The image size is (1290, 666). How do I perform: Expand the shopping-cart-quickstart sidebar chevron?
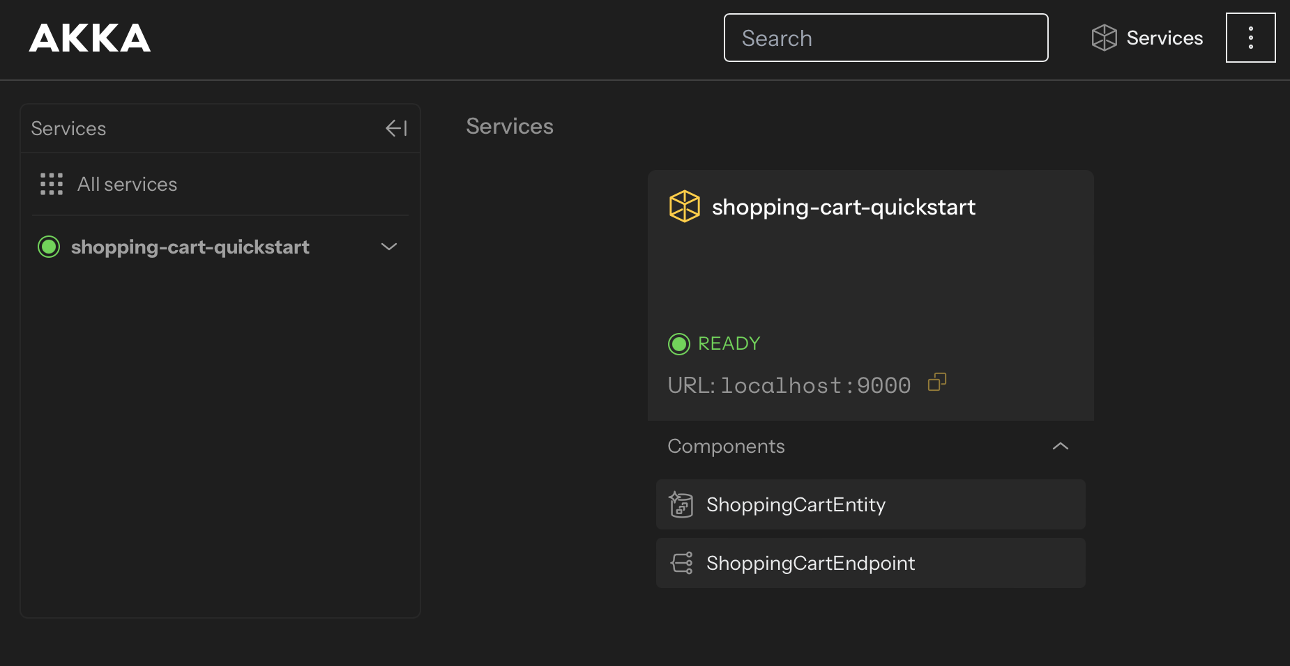pyautogui.click(x=389, y=247)
